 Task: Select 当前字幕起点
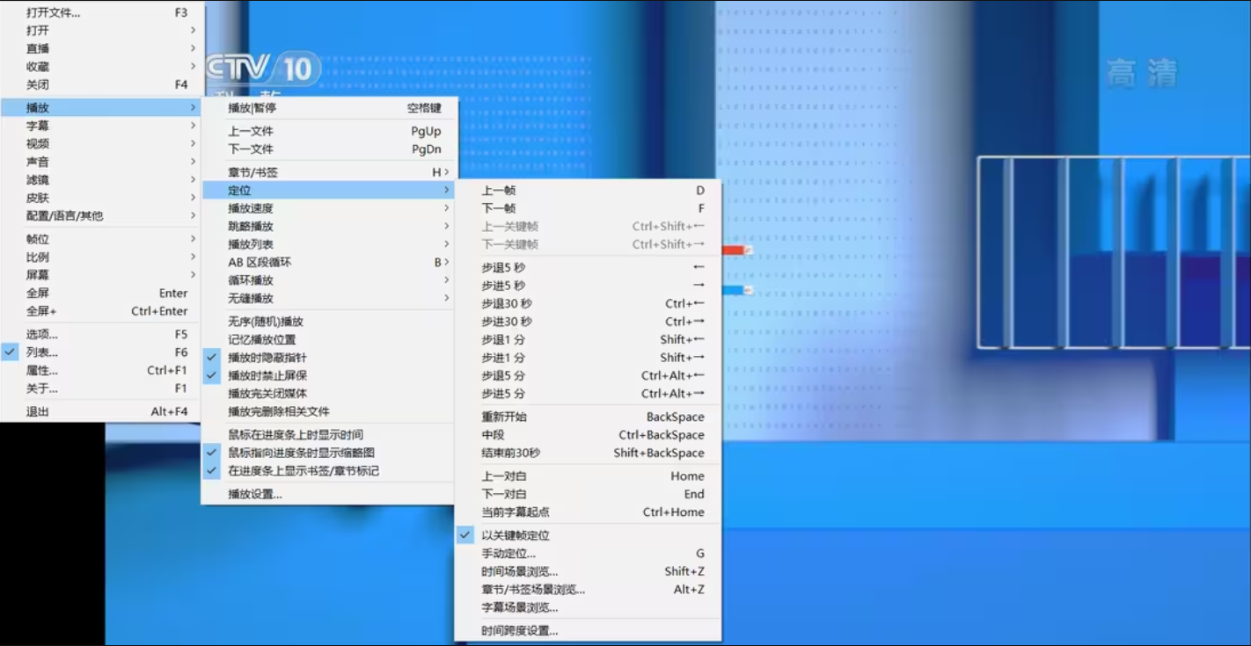[x=588, y=512]
